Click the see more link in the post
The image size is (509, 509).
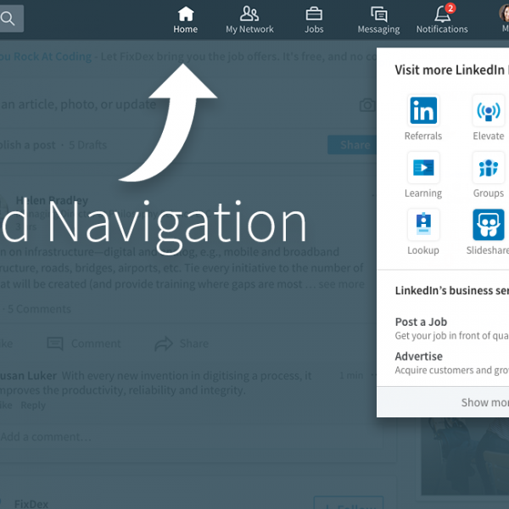tap(342, 284)
